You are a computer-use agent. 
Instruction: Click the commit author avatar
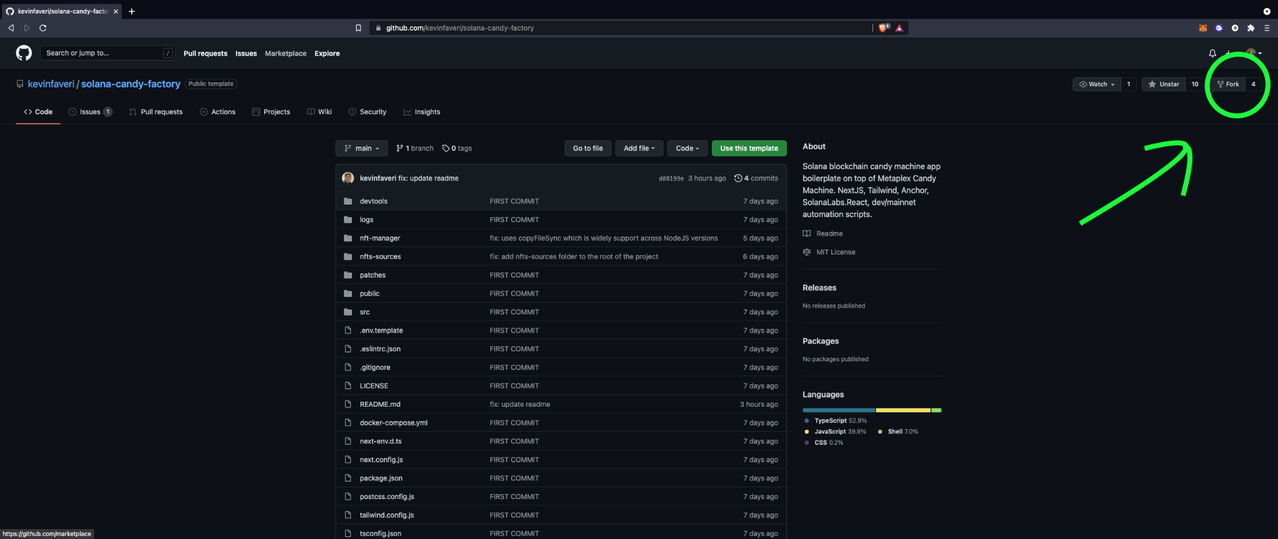348,178
